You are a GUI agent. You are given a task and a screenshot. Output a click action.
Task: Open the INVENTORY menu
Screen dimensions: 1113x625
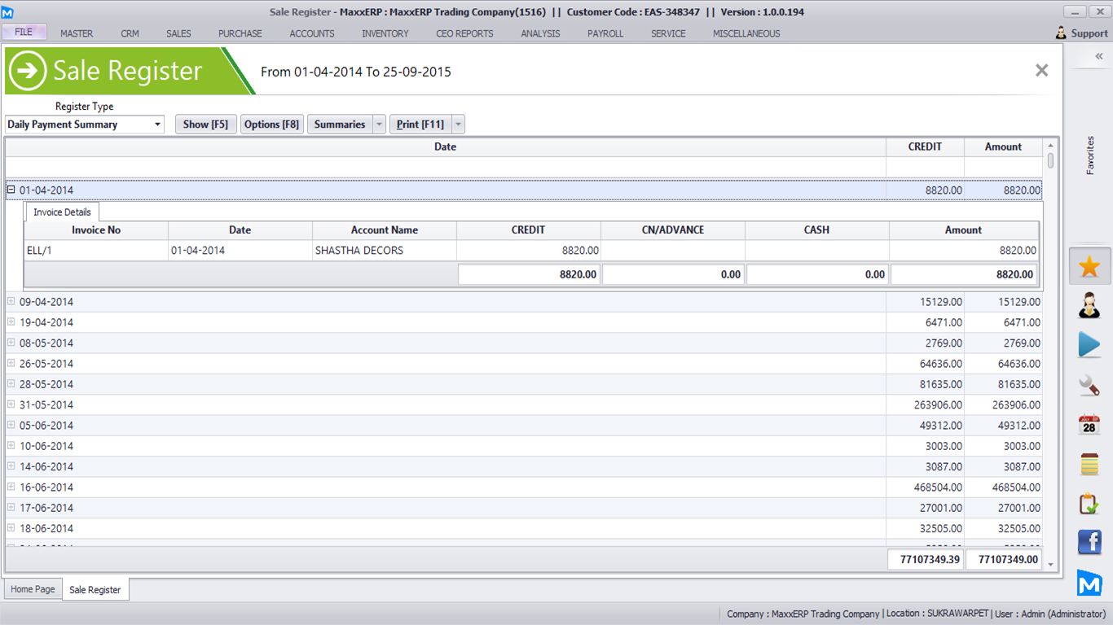coord(385,33)
